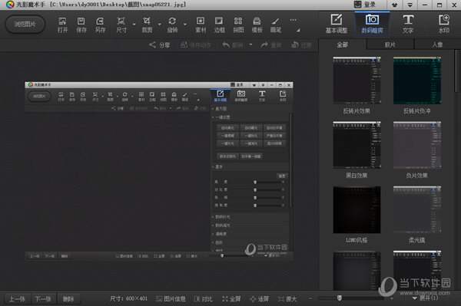Open the 拼图 collage tool

(x=238, y=25)
